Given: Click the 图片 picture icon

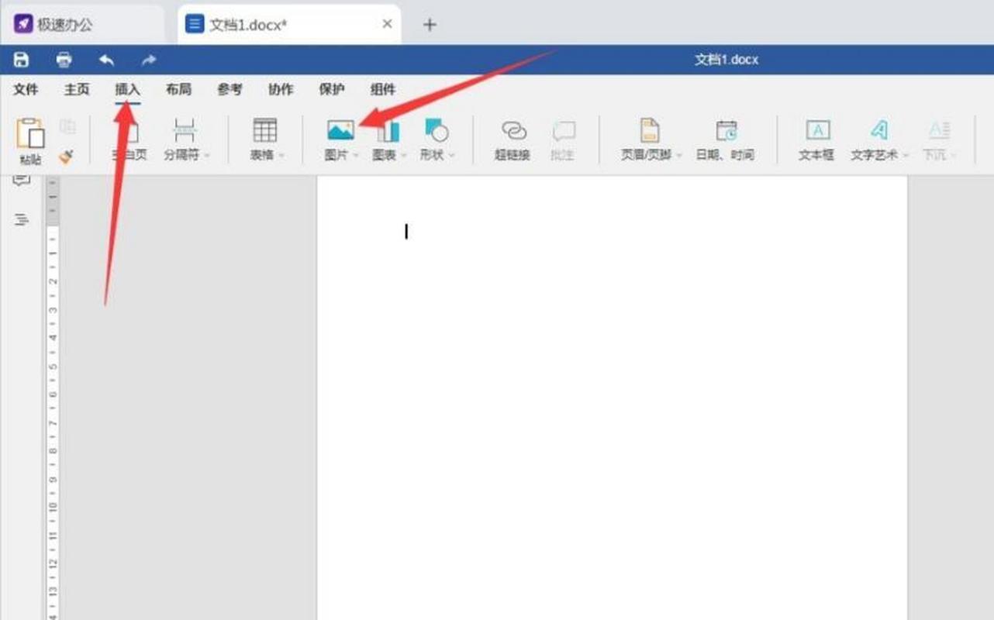Looking at the screenshot, I should pos(340,130).
